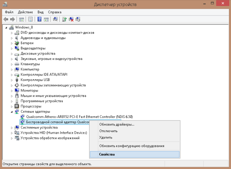This screenshot has height=169, width=231.
Task: Select the Видеоадаптеры label
Action: [x=33, y=48]
